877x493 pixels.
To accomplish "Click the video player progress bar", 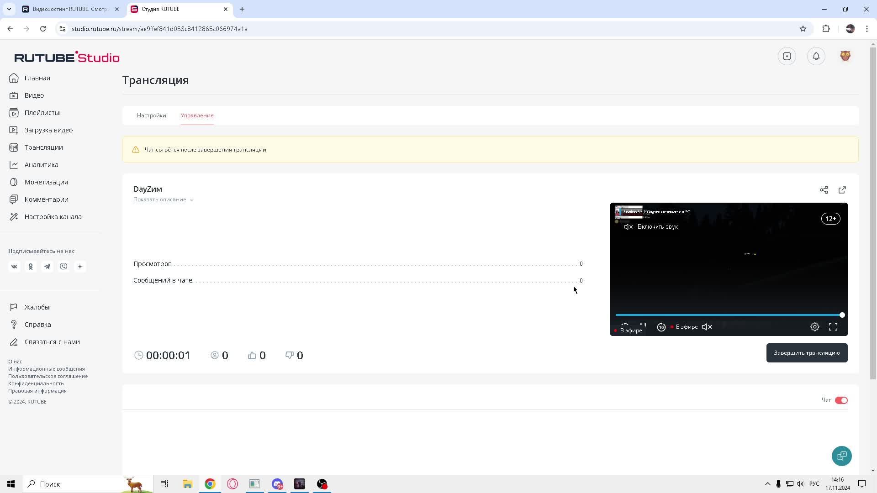I will coord(728,315).
